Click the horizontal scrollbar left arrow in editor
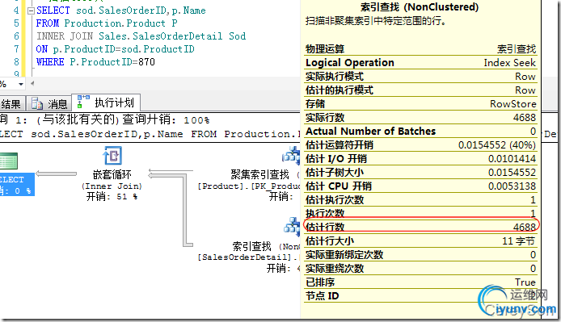Viewport: 561px width, 322px height. click(x=32, y=84)
